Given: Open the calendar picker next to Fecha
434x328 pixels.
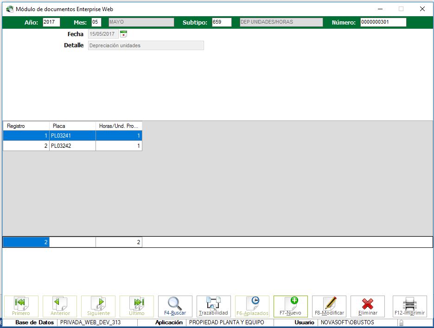Looking at the screenshot, I should pyautogui.click(x=123, y=34).
